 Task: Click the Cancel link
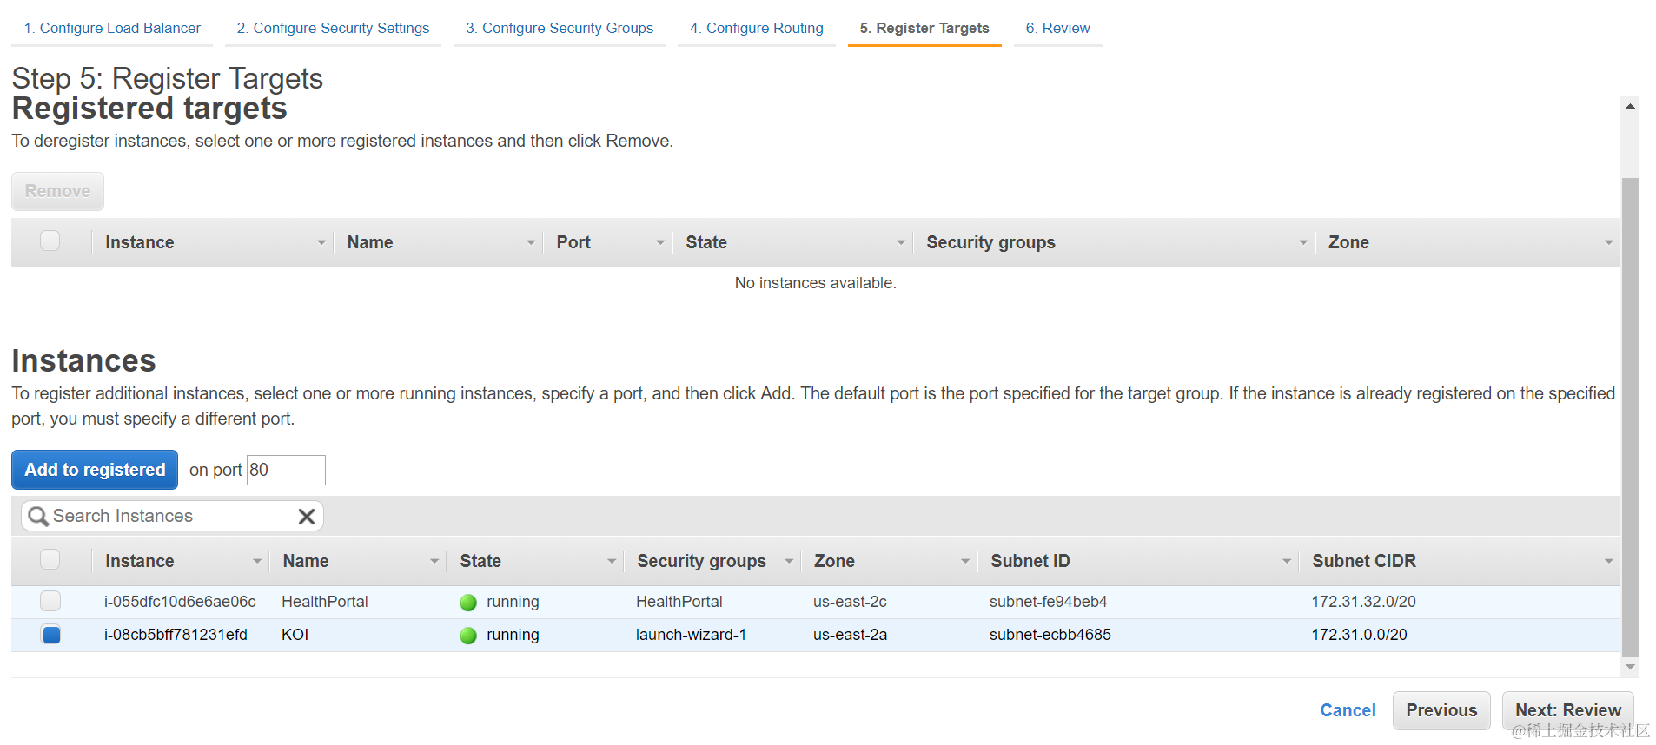[x=1348, y=710]
